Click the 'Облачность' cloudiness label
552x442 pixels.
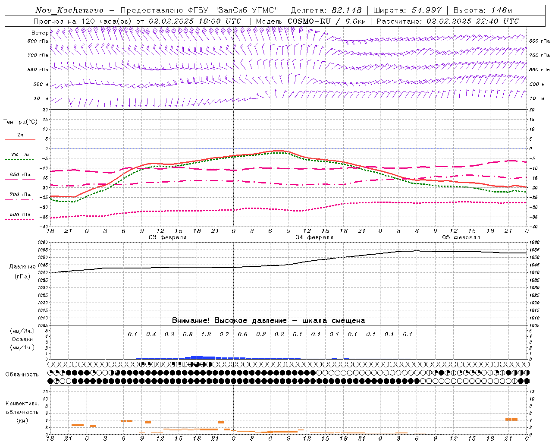[22, 374]
